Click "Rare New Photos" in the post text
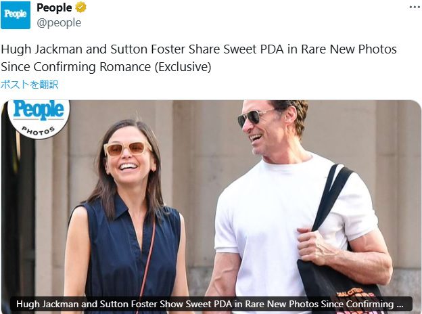 tap(349, 49)
